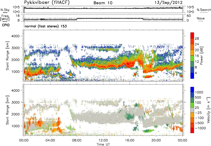Click the 'Velocity [m s-1]' colorbar label
The image size is (211, 146).
pos(208,110)
